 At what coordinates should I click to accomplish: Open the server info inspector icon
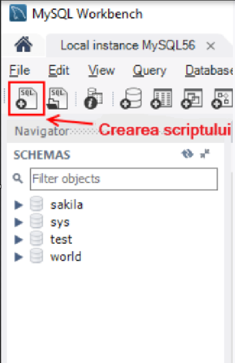coord(94,99)
